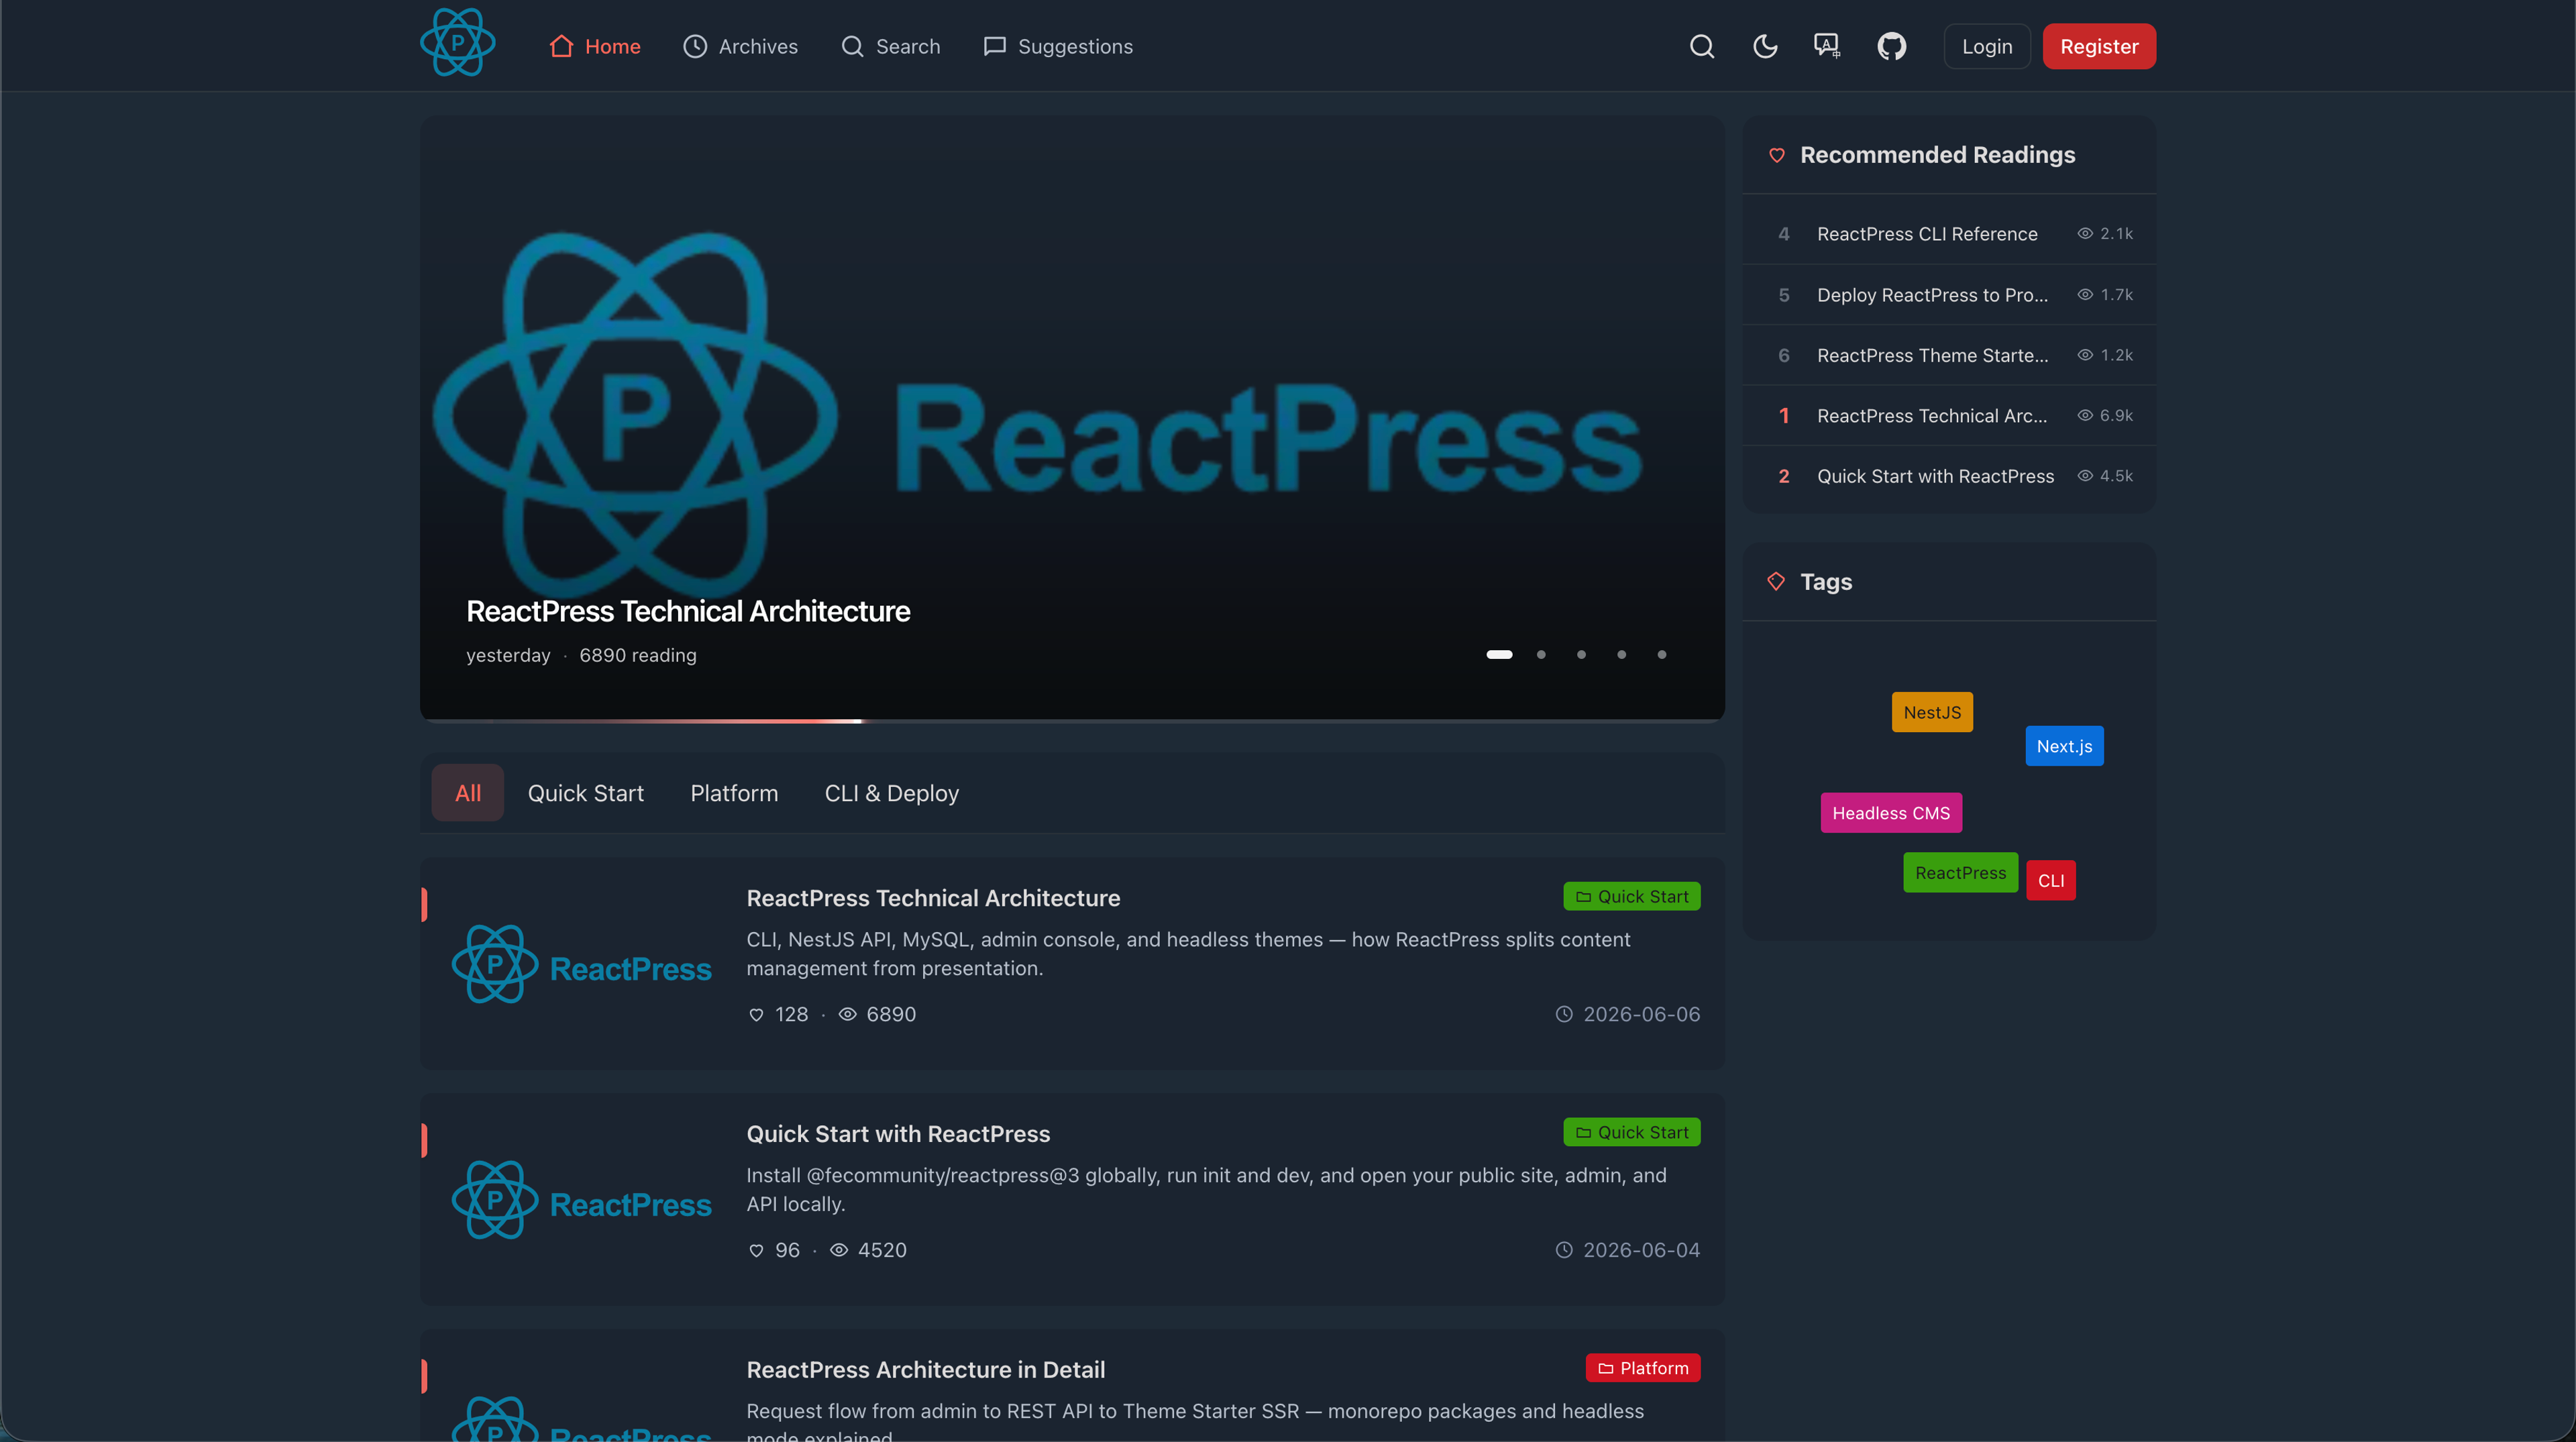2576x1442 pixels.
Task: Click clock icon beside 2026-06-06 date
Action: coord(1564,1015)
